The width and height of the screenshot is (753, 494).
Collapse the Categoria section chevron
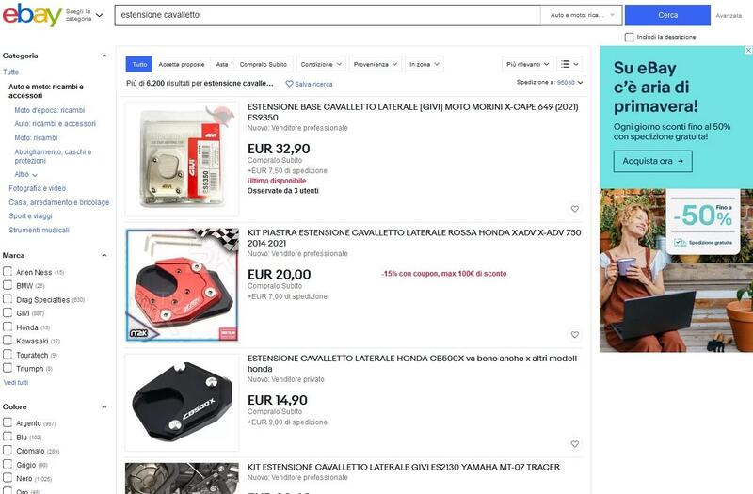[104, 56]
